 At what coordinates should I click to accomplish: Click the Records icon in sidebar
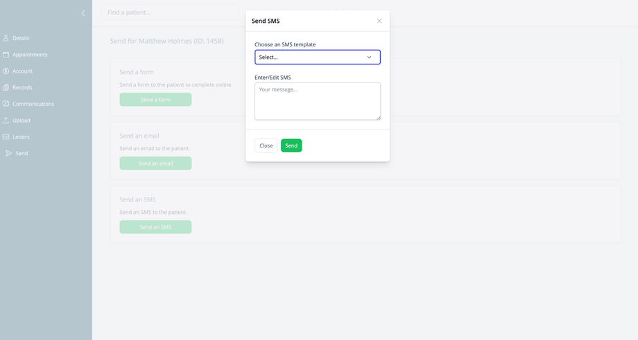[6, 88]
